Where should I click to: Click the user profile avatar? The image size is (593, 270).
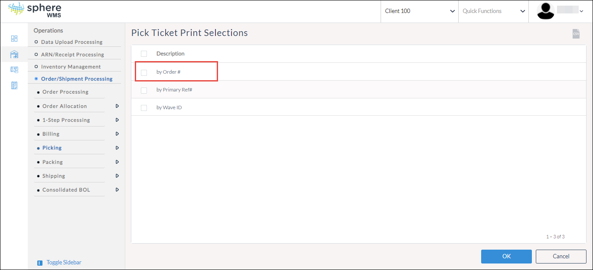coord(546,11)
